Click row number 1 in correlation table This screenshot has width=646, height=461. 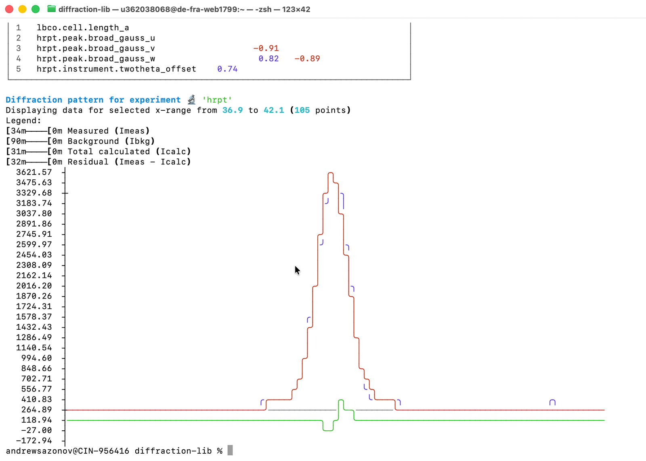coord(19,28)
